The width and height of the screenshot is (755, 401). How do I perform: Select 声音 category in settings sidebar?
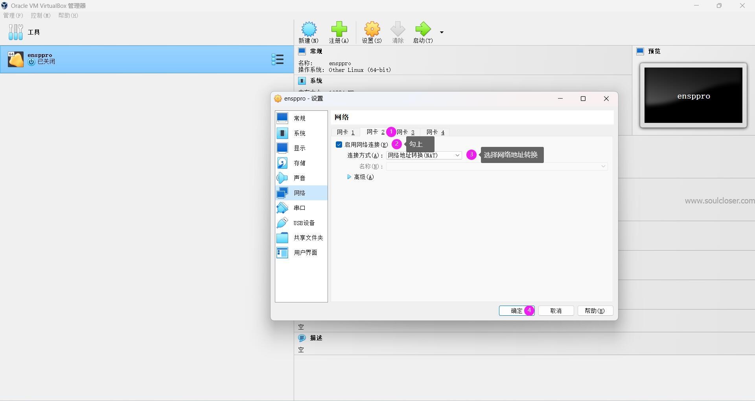301,178
